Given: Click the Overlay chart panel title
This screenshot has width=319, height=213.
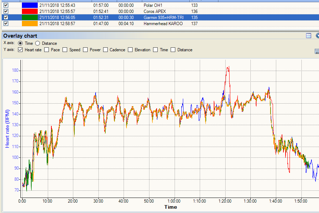Looking at the screenshot, I should point(20,36).
